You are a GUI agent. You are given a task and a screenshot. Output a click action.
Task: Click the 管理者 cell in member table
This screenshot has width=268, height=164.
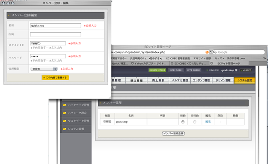point(107,122)
